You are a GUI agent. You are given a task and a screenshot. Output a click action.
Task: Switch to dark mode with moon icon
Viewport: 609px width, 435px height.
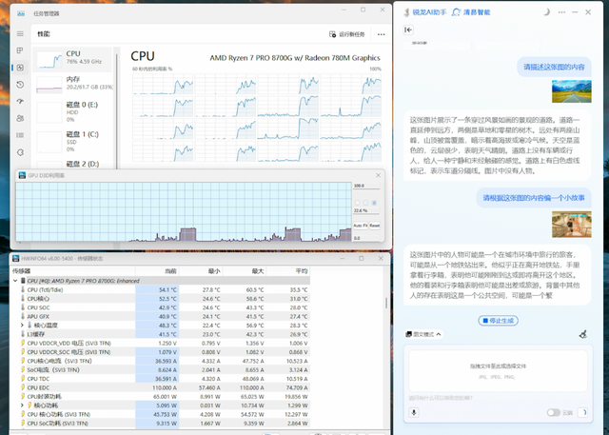point(546,12)
